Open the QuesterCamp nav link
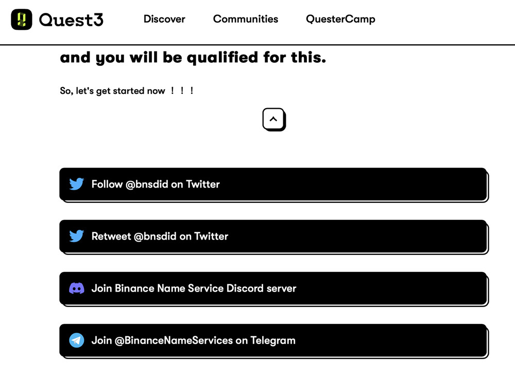This screenshot has height=391, width=515. (x=340, y=19)
